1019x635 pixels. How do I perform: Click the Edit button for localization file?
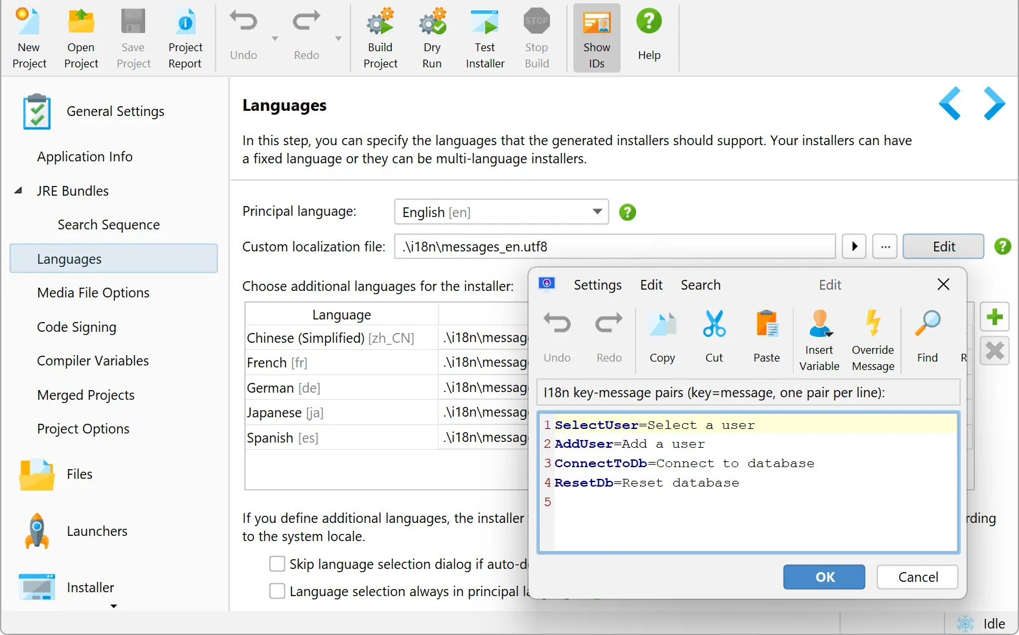(x=943, y=246)
